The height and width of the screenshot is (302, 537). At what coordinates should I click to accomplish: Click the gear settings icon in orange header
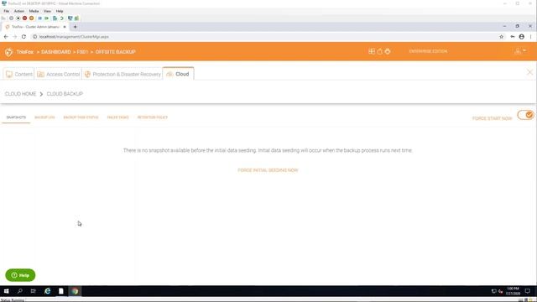pos(388,51)
